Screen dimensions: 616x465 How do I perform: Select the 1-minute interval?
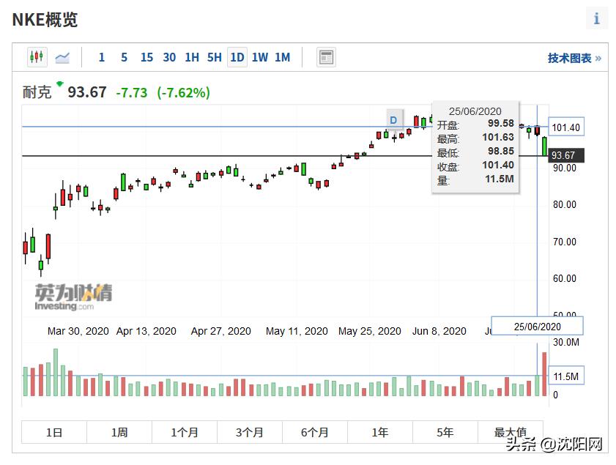click(x=102, y=57)
